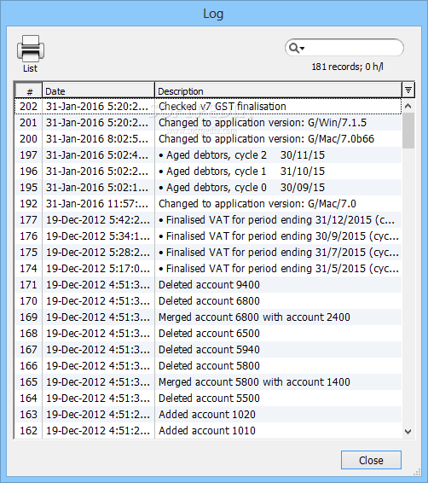Click the date cell of entry 200
428x483 pixels.
pyautogui.click(x=97, y=139)
